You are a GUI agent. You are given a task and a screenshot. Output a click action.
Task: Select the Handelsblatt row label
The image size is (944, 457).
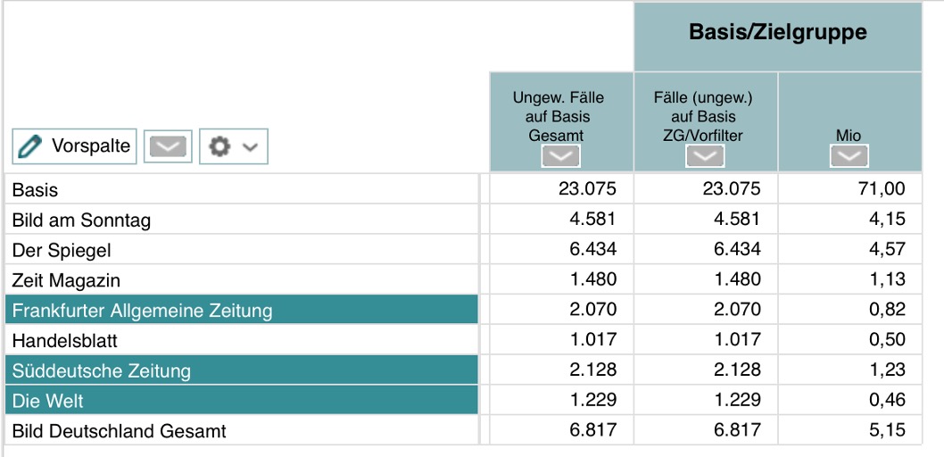pos(65,341)
